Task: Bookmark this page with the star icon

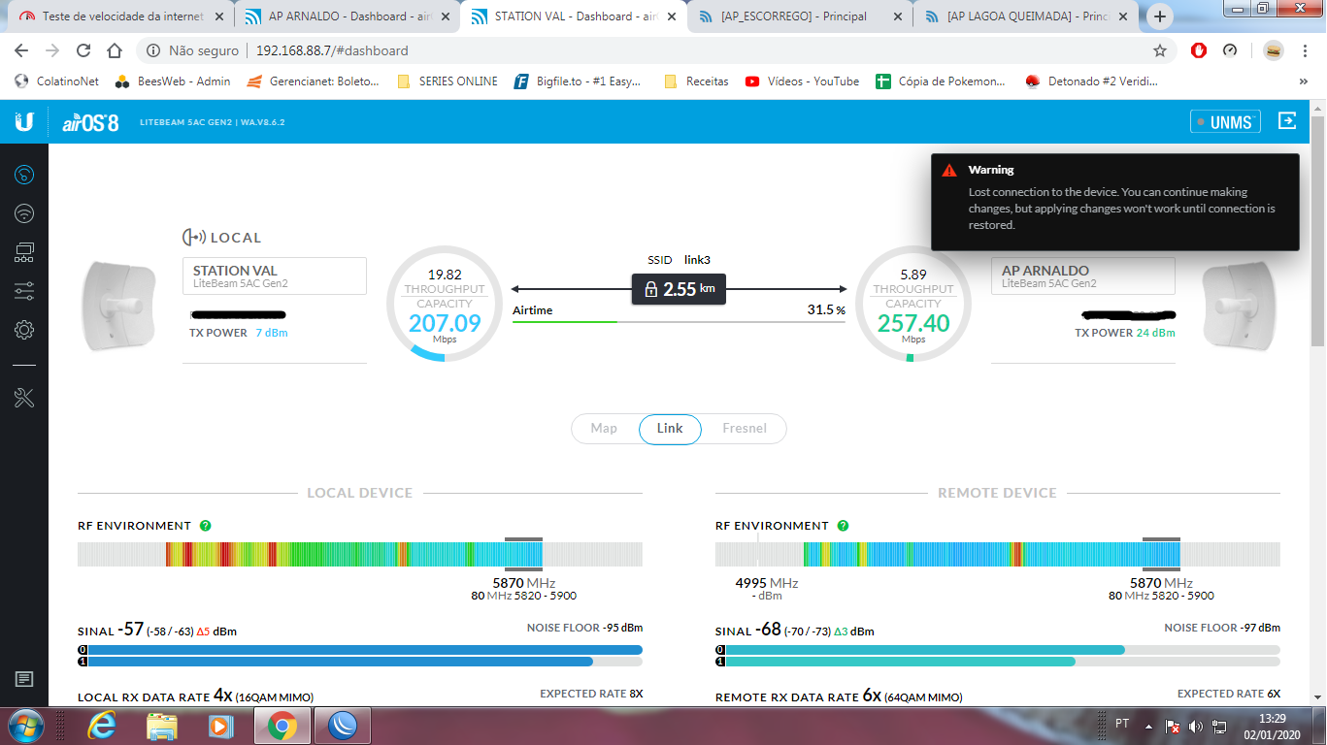Action: [1160, 50]
